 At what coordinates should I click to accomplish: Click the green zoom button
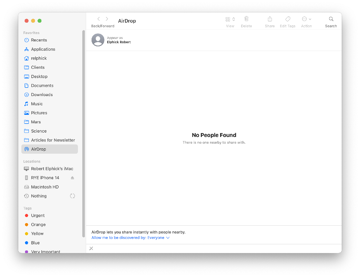pos(40,21)
